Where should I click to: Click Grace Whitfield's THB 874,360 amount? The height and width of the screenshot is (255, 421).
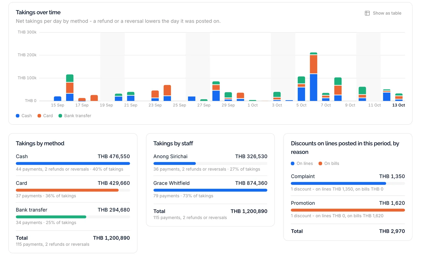[251, 183]
